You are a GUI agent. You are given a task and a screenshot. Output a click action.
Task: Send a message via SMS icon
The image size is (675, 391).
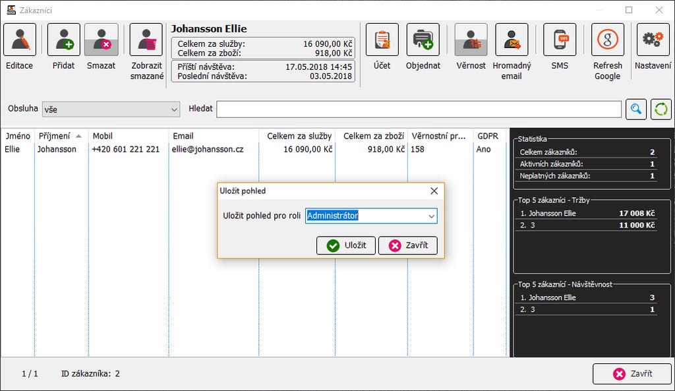560,40
